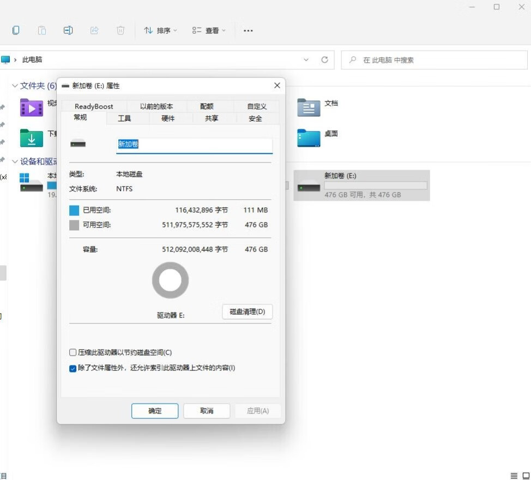This screenshot has height=480, width=531.
Task: Click the paste icon in Explorer toolbar
Action: click(x=41, y=31)
